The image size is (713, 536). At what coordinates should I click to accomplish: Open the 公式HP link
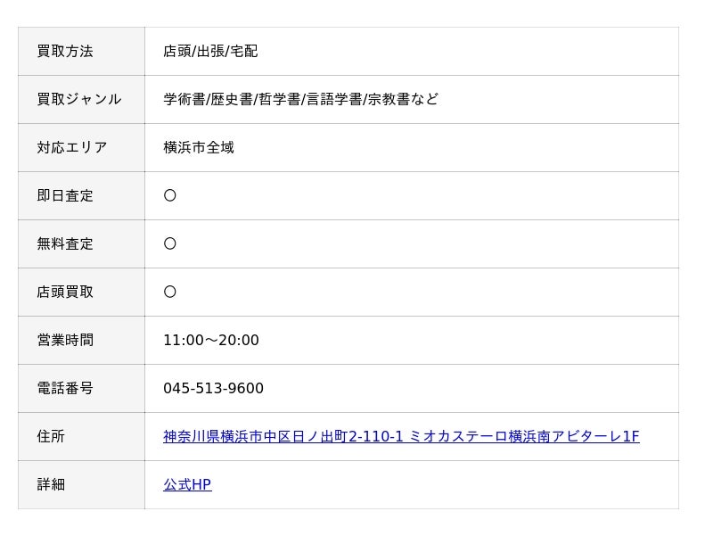coord(187,484)
